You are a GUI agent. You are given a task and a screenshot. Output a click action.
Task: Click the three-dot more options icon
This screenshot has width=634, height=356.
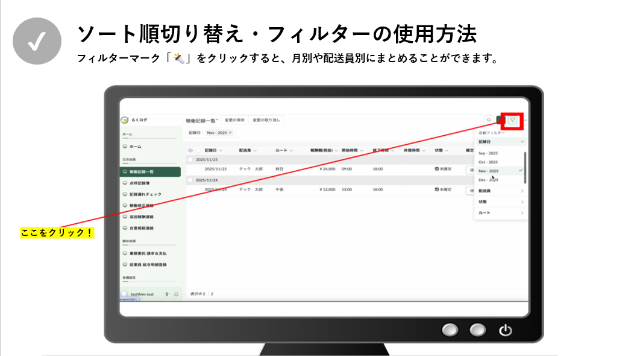(x=526, y=120)
